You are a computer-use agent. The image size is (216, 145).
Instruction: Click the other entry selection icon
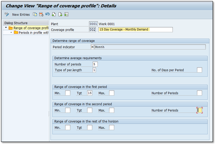click(66, 15)
